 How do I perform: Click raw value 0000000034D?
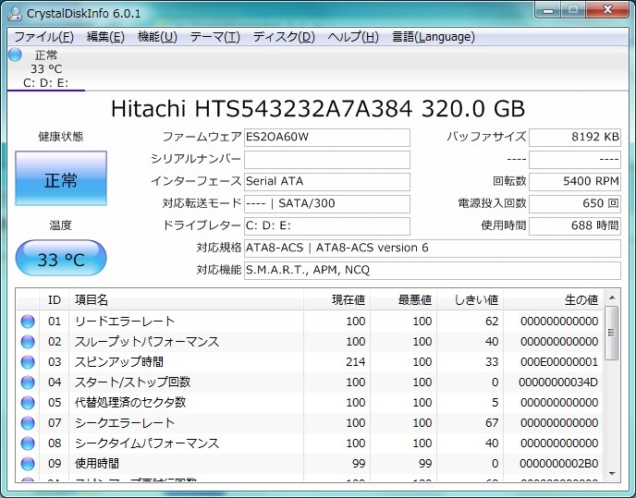point(558,382)
